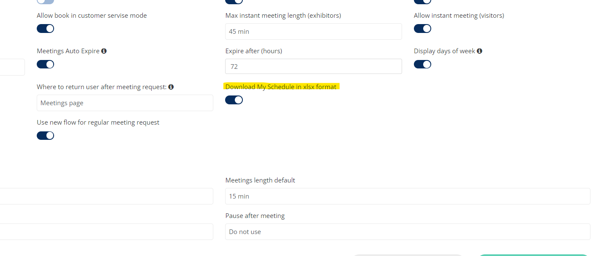The image size is (601, 256).
Task: Click the highlighted Download My Schedule label
Action: [281, 87]
